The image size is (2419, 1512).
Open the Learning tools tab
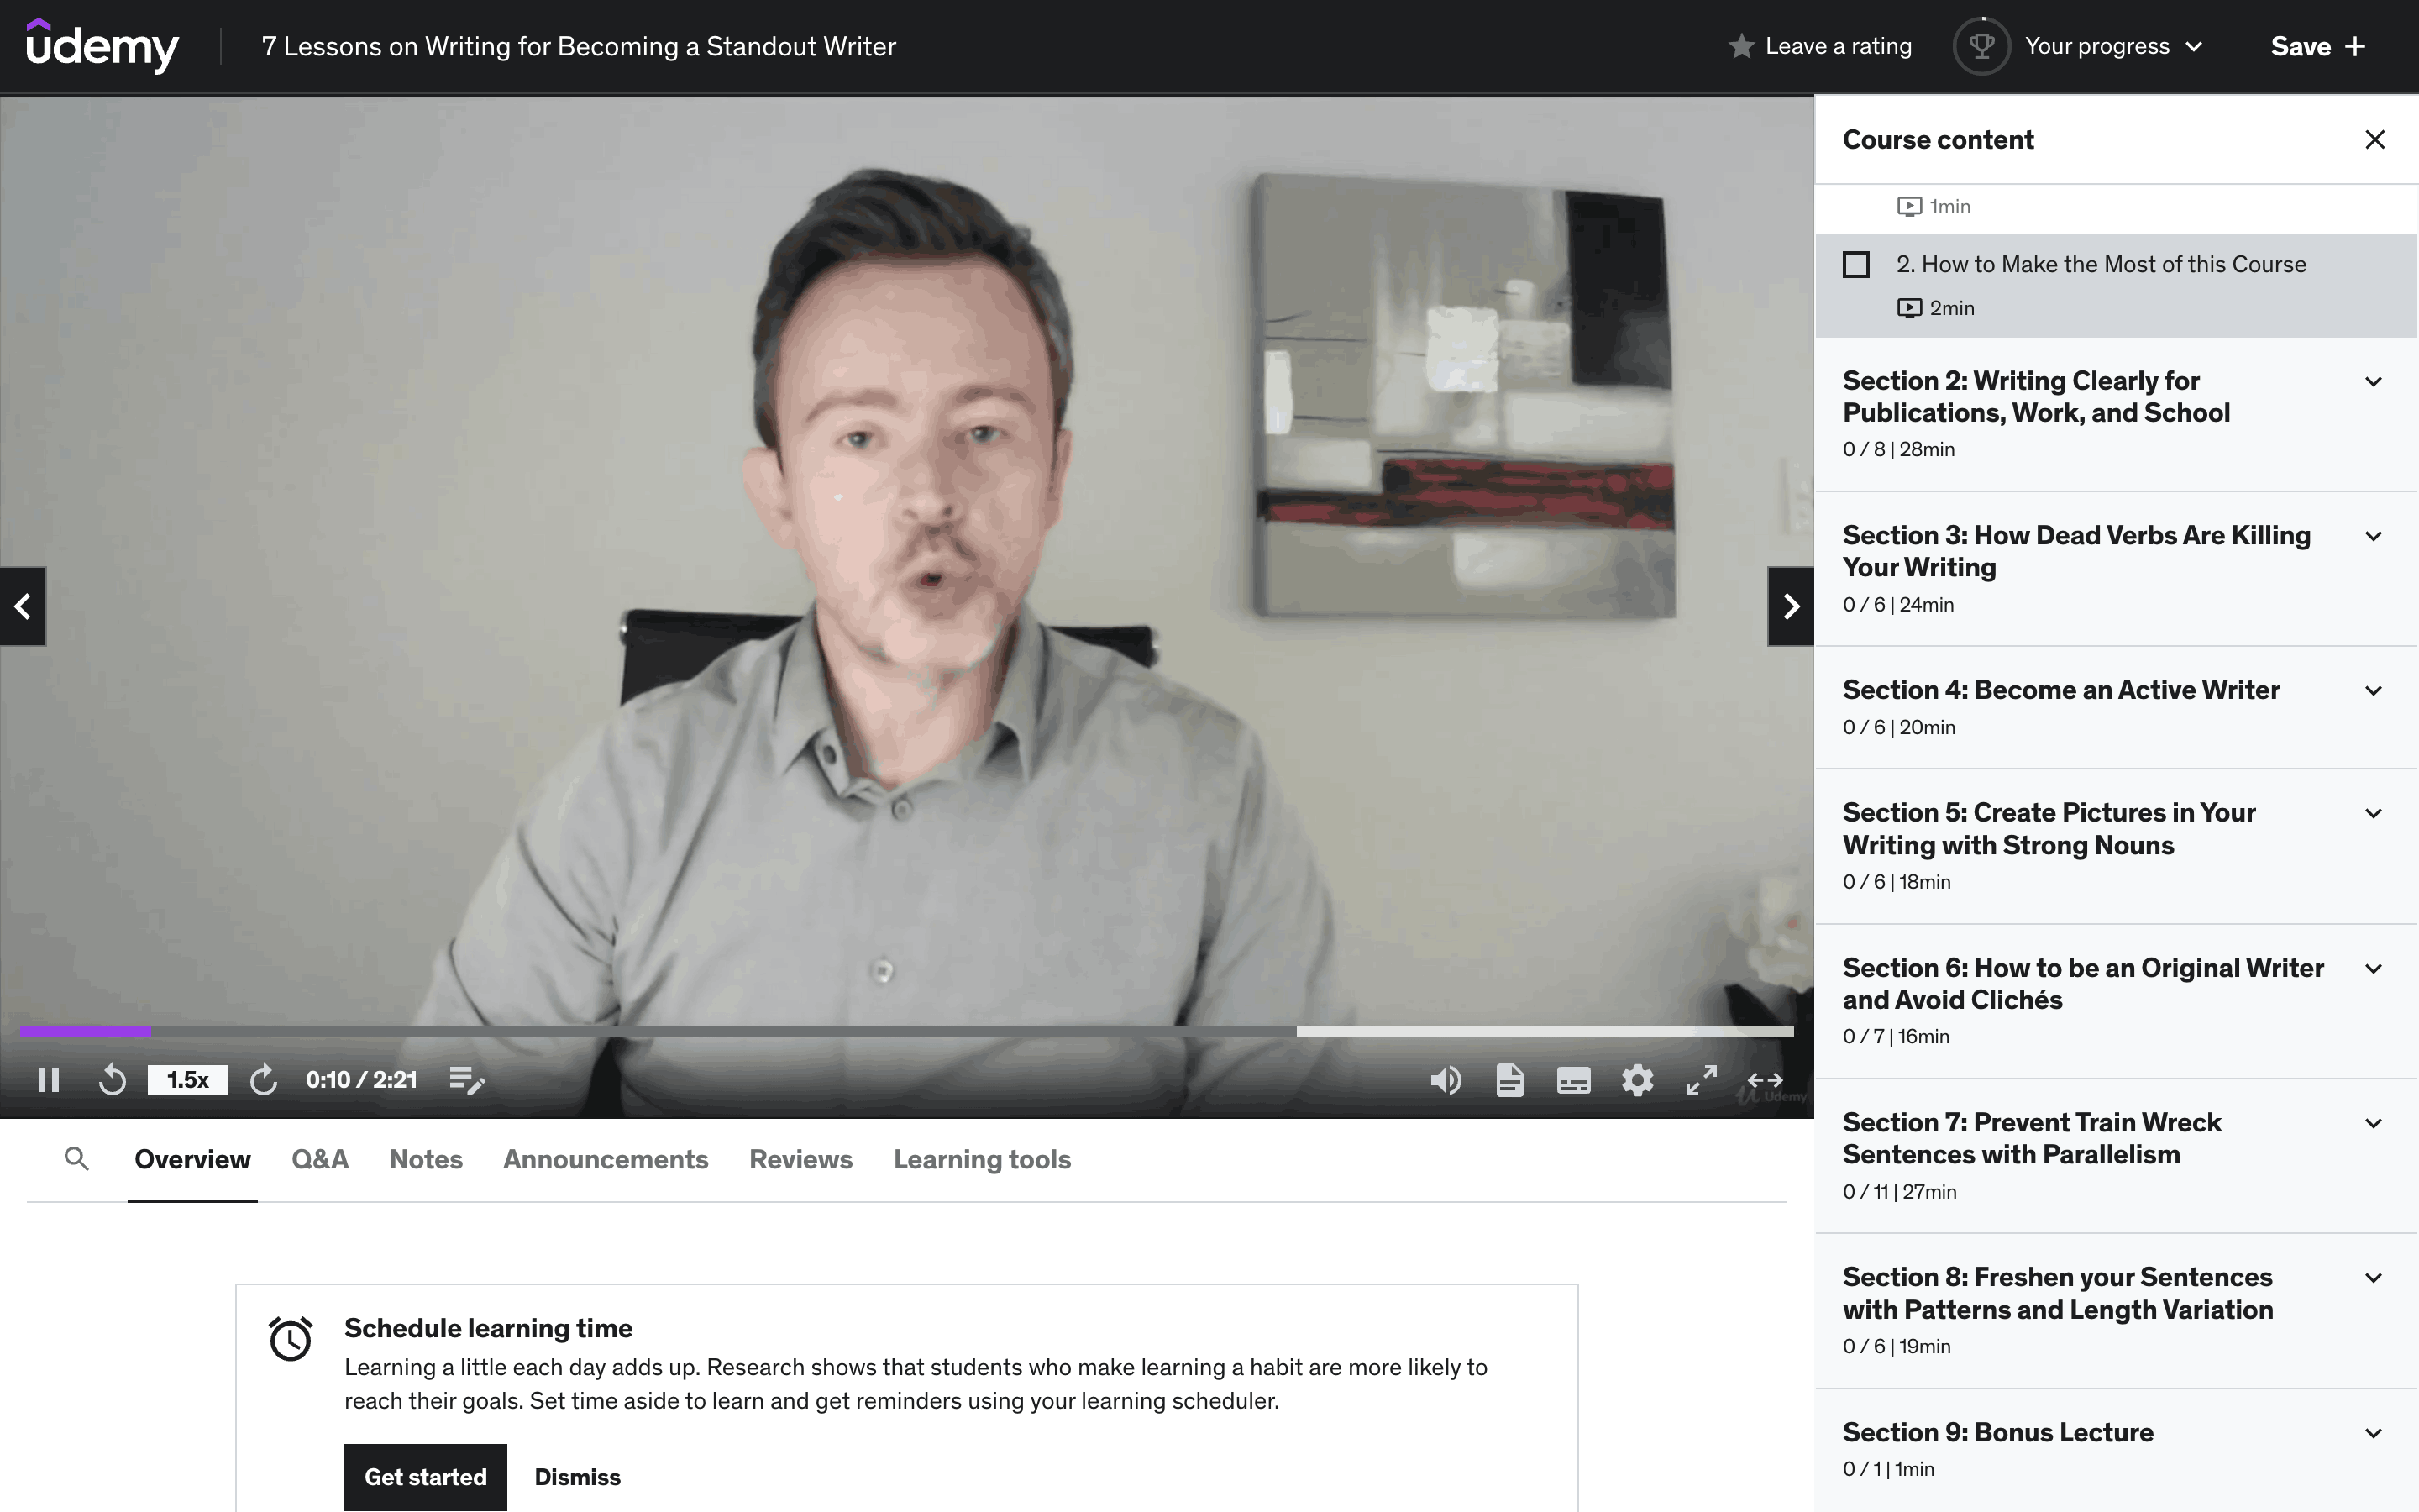[x=982, y=1159]
